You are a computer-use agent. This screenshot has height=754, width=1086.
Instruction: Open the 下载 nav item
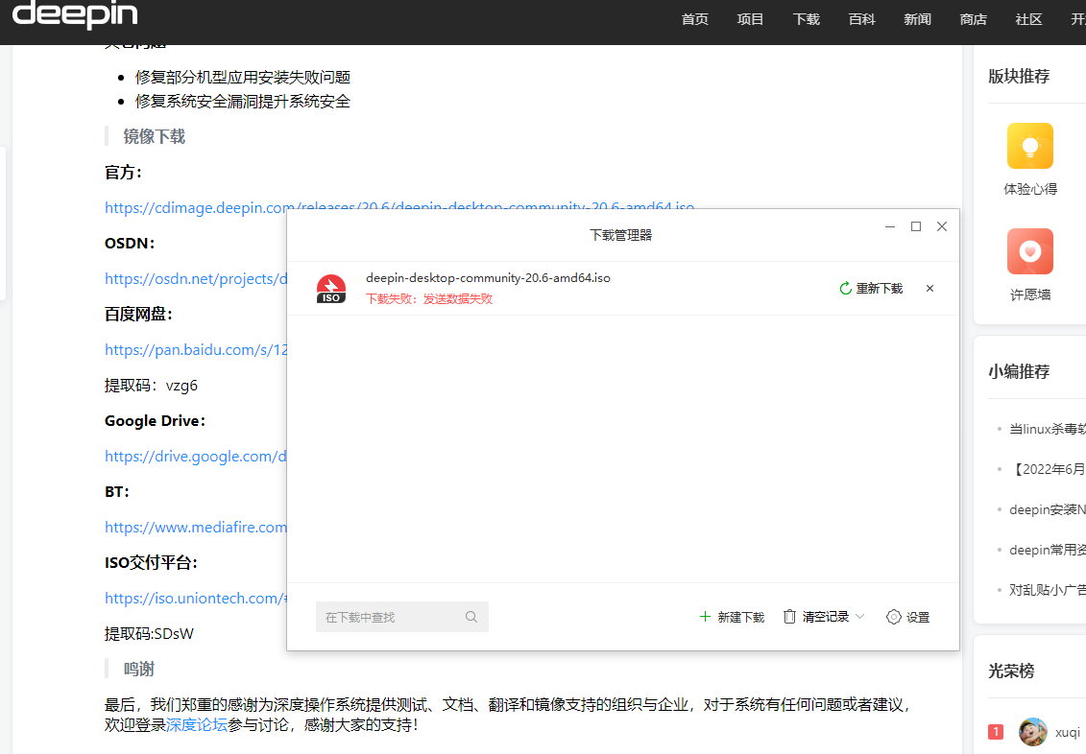[807, 19]
